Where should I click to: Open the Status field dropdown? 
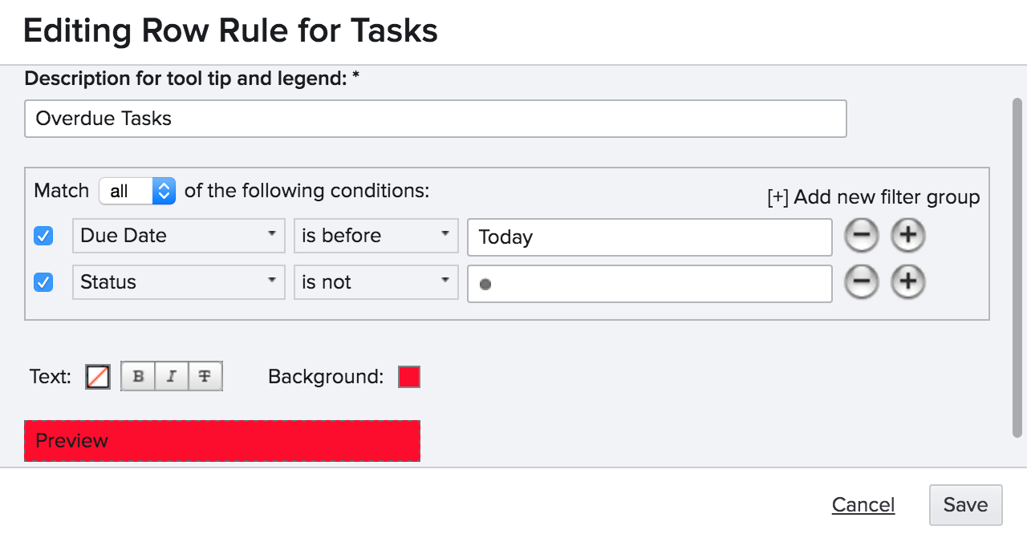point(178,282)
